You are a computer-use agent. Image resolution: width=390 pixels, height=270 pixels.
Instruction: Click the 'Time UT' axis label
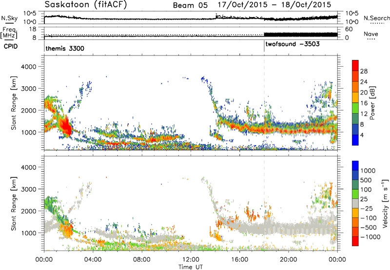click(191, 267)
